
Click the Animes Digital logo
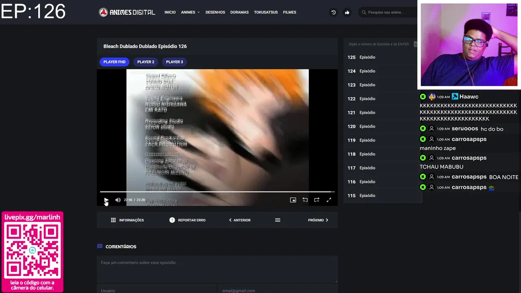[x=127, y=12]
